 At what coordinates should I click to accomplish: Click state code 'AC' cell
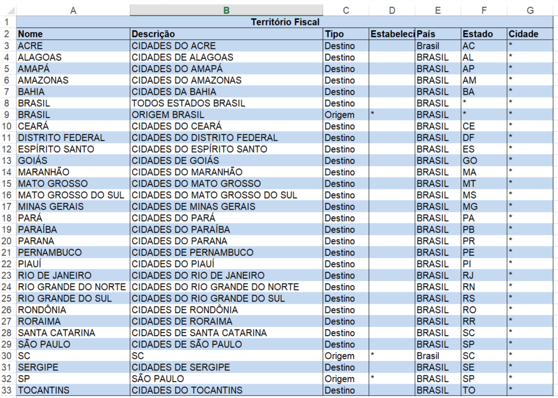483,46
